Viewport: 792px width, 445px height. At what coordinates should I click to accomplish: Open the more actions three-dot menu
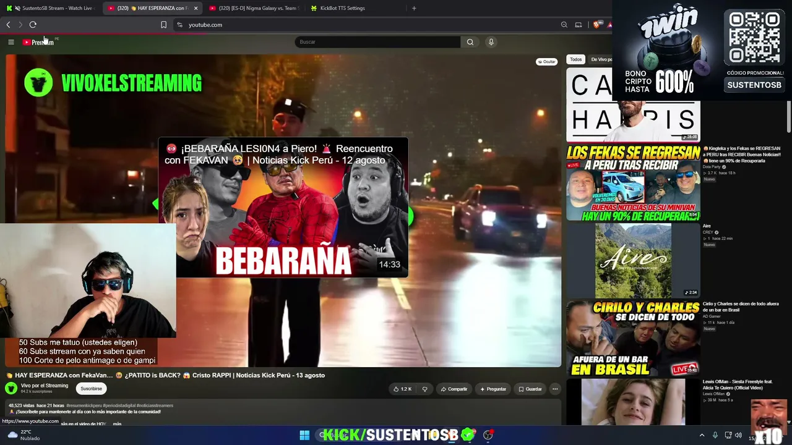(x=555, y=389)
